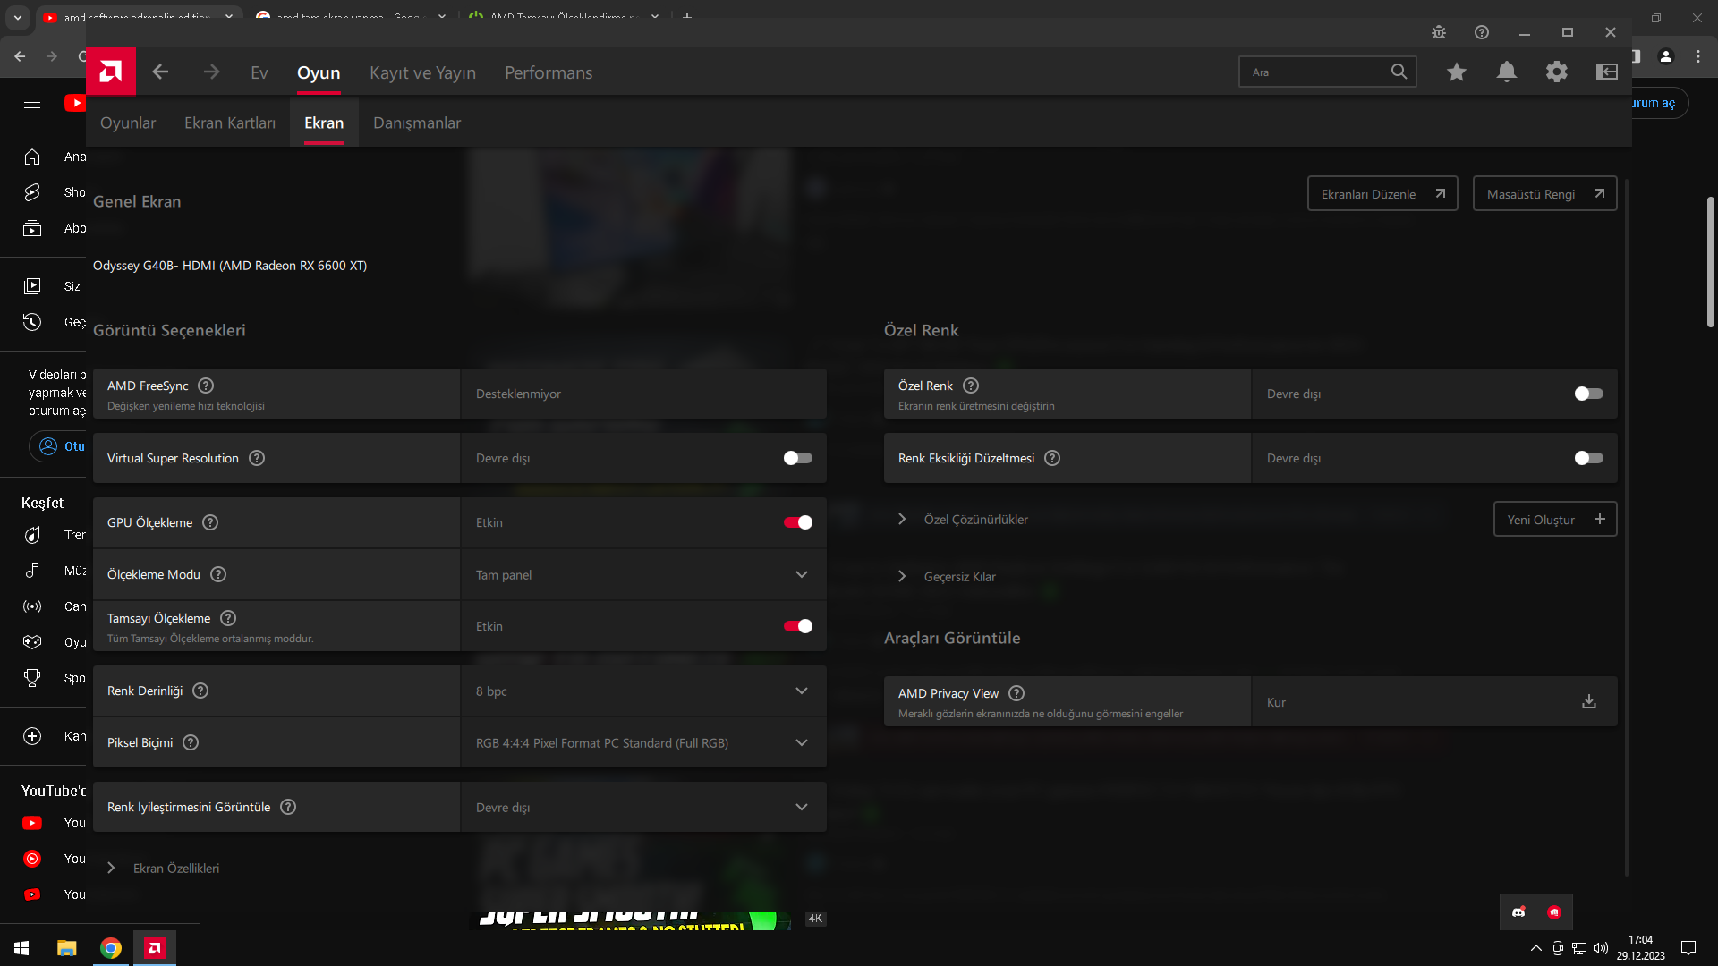This screenshot has width=1718, height=966.
Task: Switch to the Performans tab
Action: (x=548, y=72)
